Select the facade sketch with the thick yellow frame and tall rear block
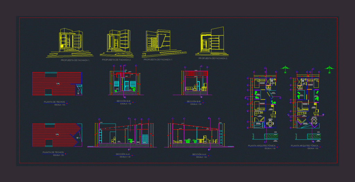This screenshot has width=355, height=182. click(x=212, y=41)
